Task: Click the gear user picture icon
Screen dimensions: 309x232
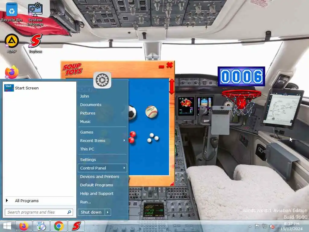Action: pyautogui.click(x=102, y=80)
